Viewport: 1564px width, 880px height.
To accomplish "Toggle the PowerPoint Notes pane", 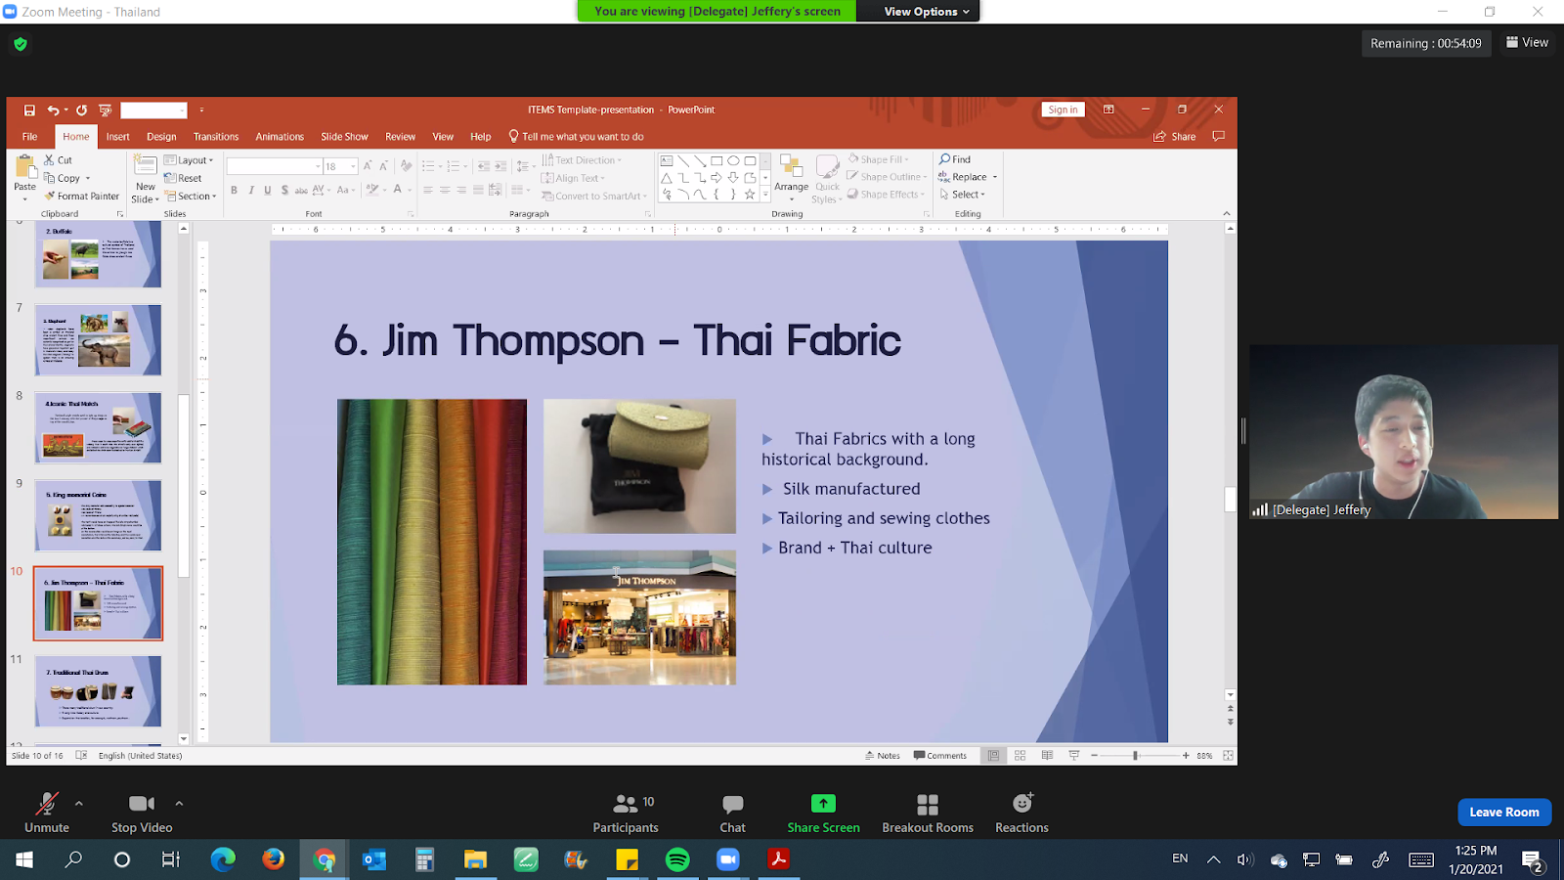I will tap(883, 756).
